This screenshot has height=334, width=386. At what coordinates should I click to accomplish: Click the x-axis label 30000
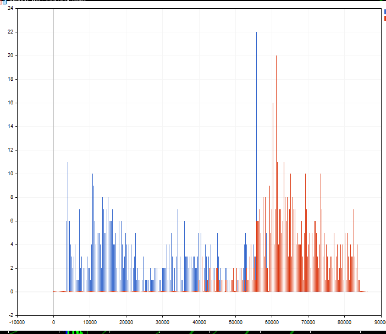(162, 322)
